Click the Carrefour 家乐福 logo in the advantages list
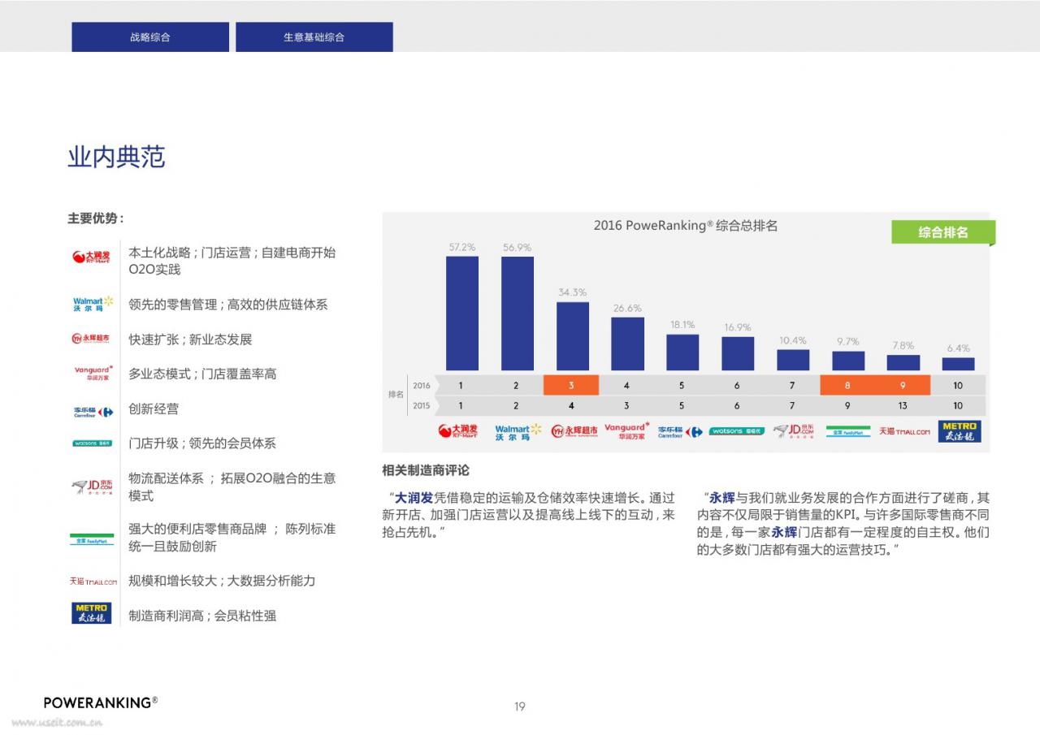1040x735 pixels. point(93,412)
